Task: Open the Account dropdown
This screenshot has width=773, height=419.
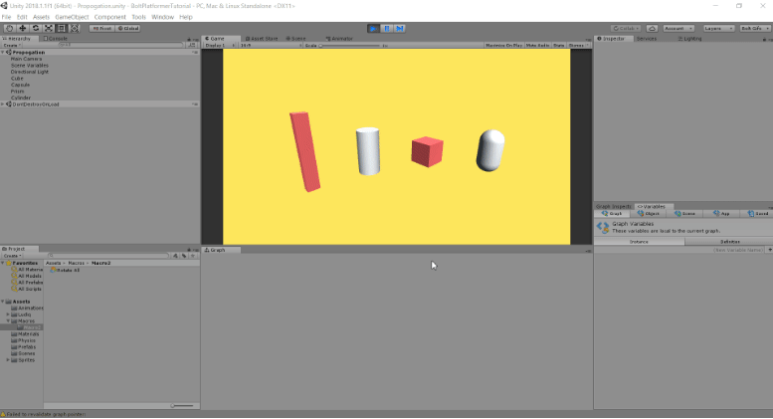Action: pyautogui.click(x=678, y=28)
